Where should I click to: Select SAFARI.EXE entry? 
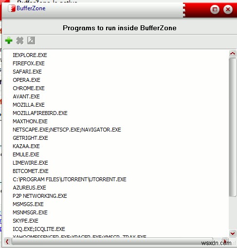(x=27, y=72)
